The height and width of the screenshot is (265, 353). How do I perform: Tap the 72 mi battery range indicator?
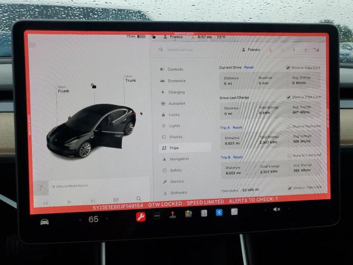pos(136,36)
